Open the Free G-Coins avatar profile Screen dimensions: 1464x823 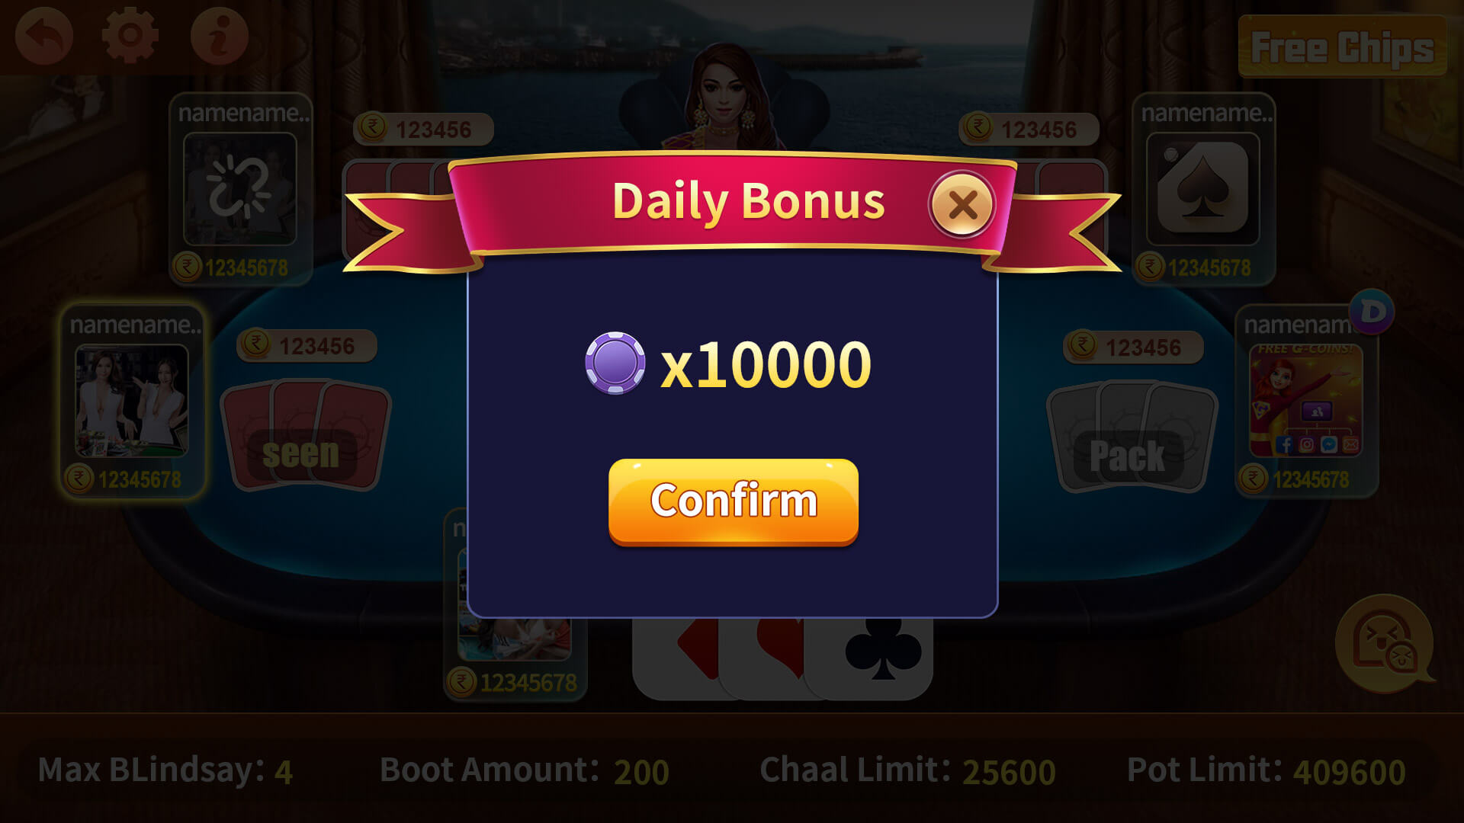pyautogui.click(x=1306, y=401)
